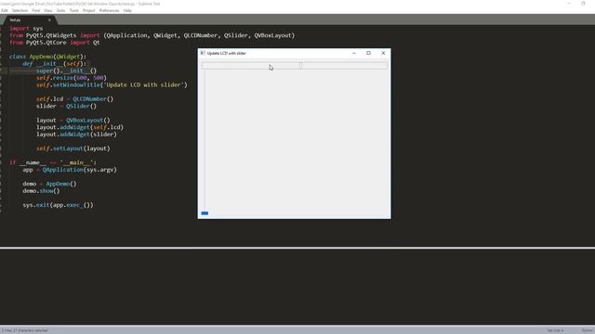Open the Goto menu
This screenshot has width=595, height=334.
pos(60,10)
